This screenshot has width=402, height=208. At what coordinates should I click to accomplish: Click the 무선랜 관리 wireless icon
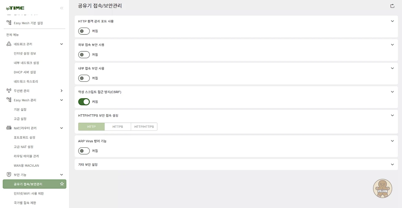click(9, 91)
